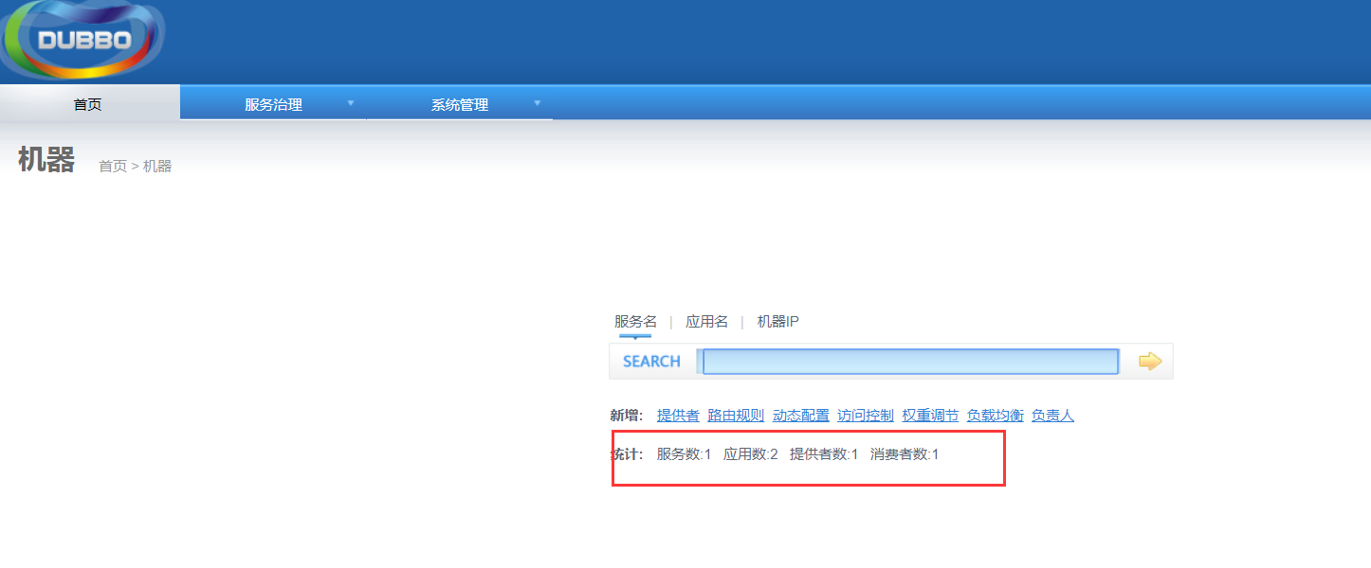Click the 权重调节 link

click(930, 416)
